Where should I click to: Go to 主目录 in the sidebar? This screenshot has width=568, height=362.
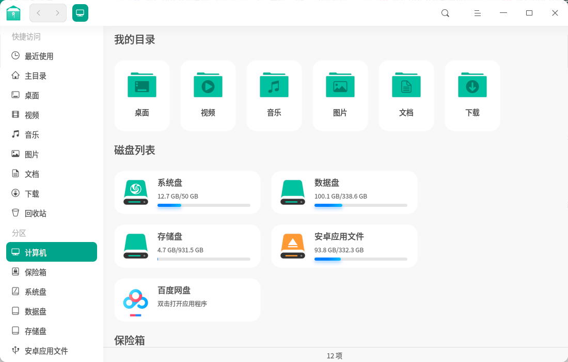(x=52, y=76)
